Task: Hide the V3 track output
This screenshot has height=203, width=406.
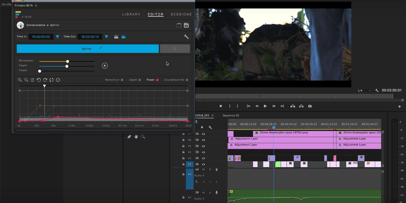Action: click(x=204, y=158)
